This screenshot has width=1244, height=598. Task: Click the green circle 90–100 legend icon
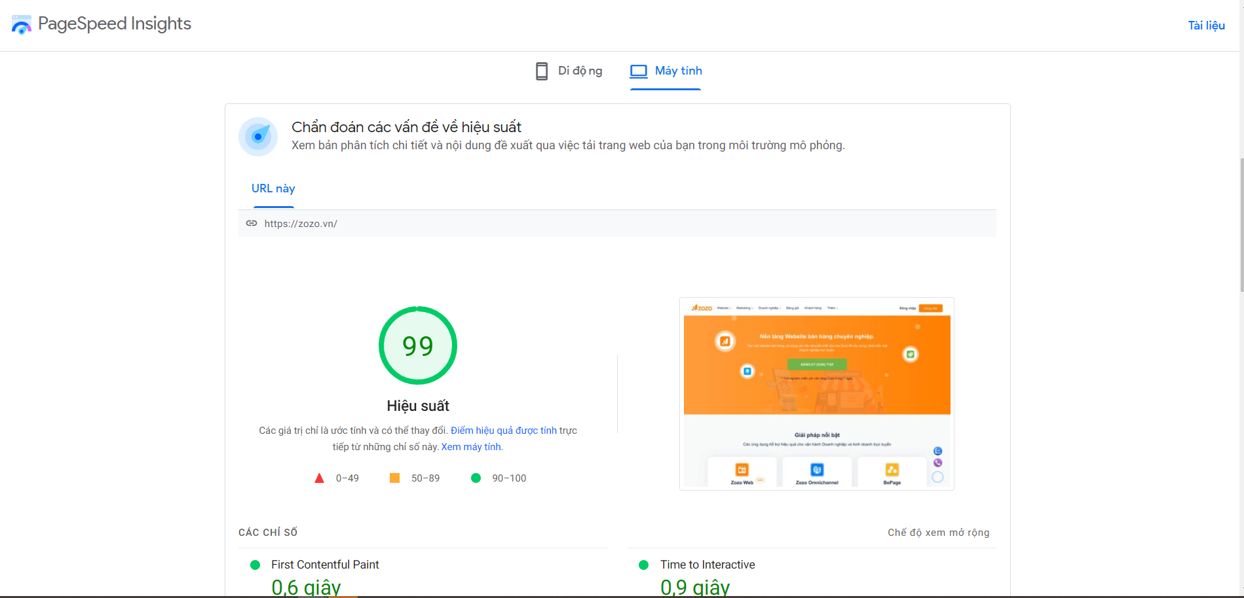(476, 478)
